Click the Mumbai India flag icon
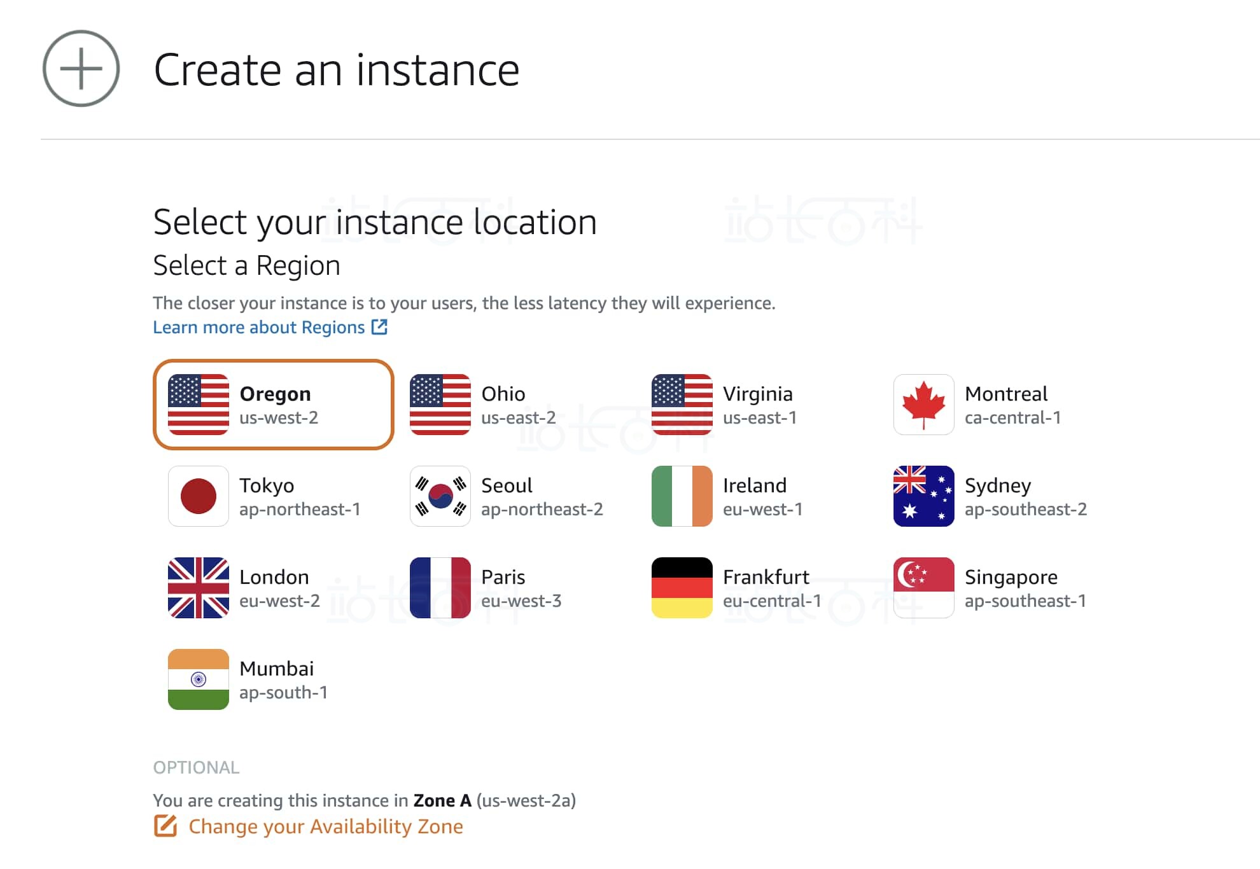 point(198,679)
